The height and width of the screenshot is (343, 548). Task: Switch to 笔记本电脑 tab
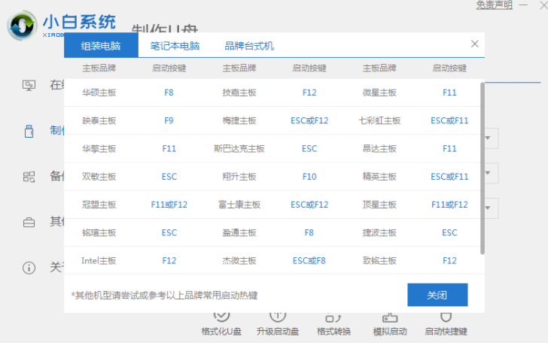point(175,46)
